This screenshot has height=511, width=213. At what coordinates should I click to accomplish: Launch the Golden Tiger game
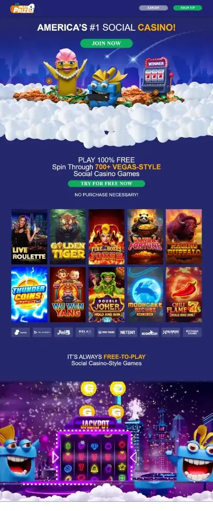pyautogui.click(x=68, y=237)
